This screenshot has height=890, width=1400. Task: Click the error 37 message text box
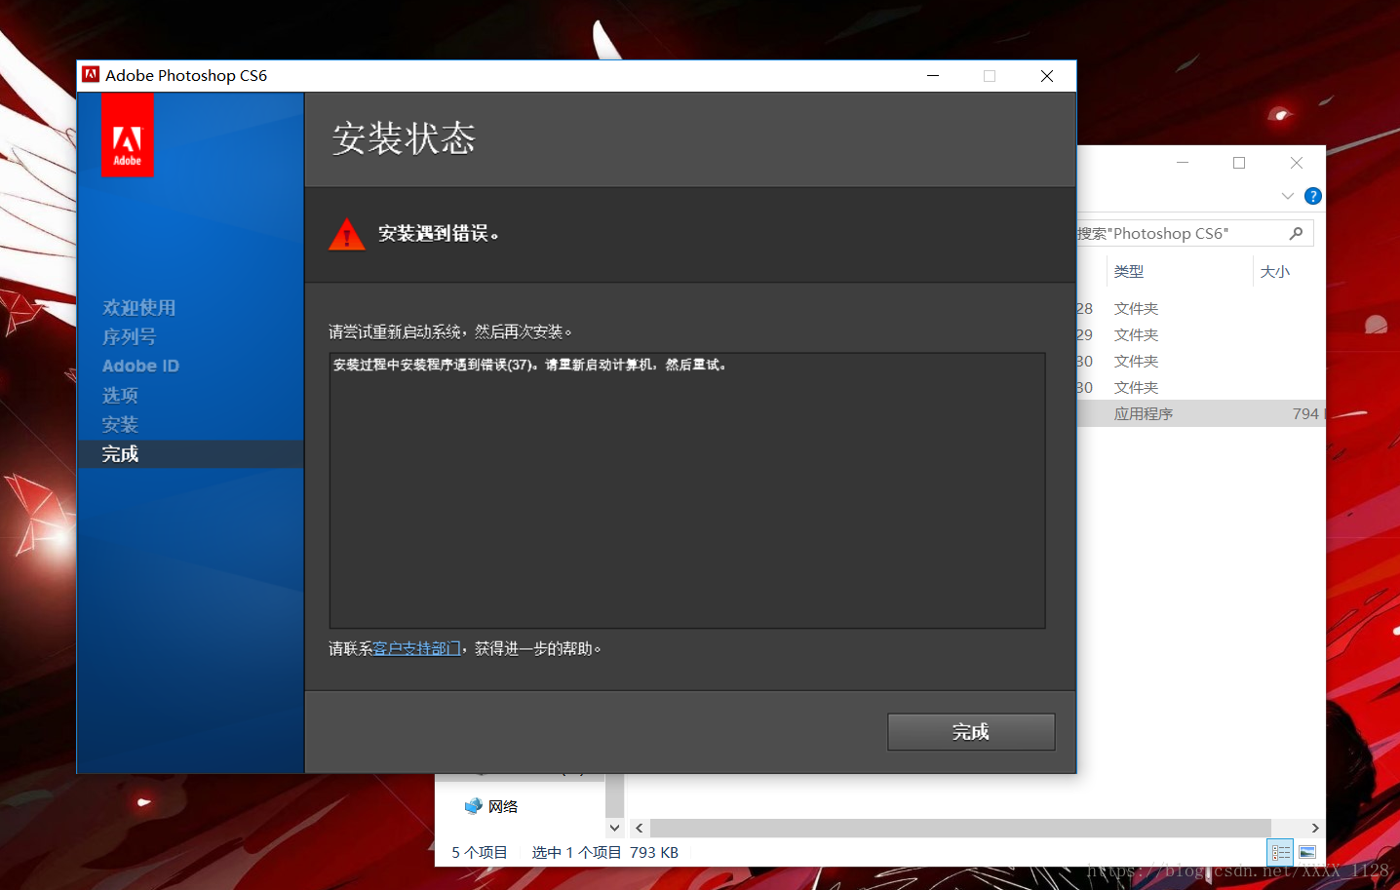tap(687, 490)
